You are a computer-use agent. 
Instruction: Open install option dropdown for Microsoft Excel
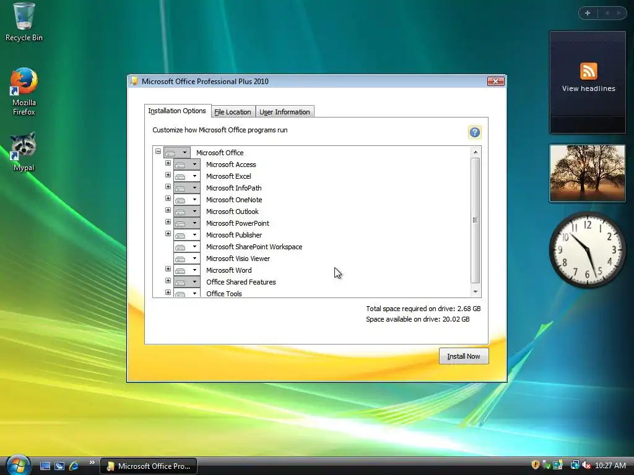click(x=187, y=176)
